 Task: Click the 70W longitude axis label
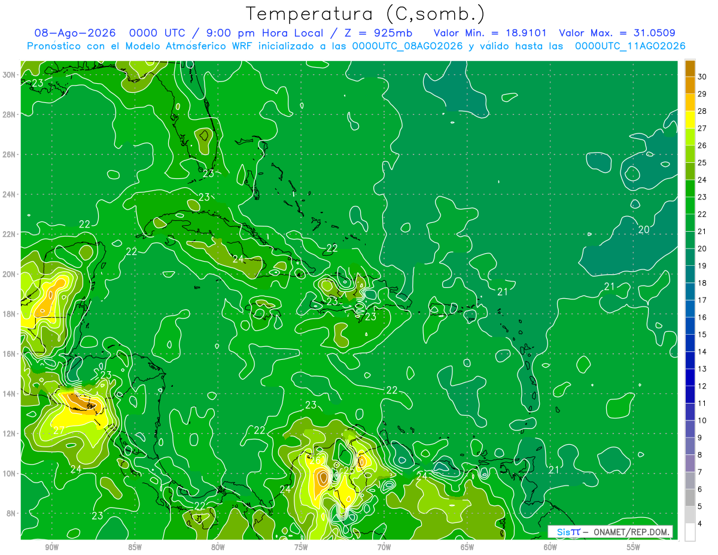click(x=384, y=547)
